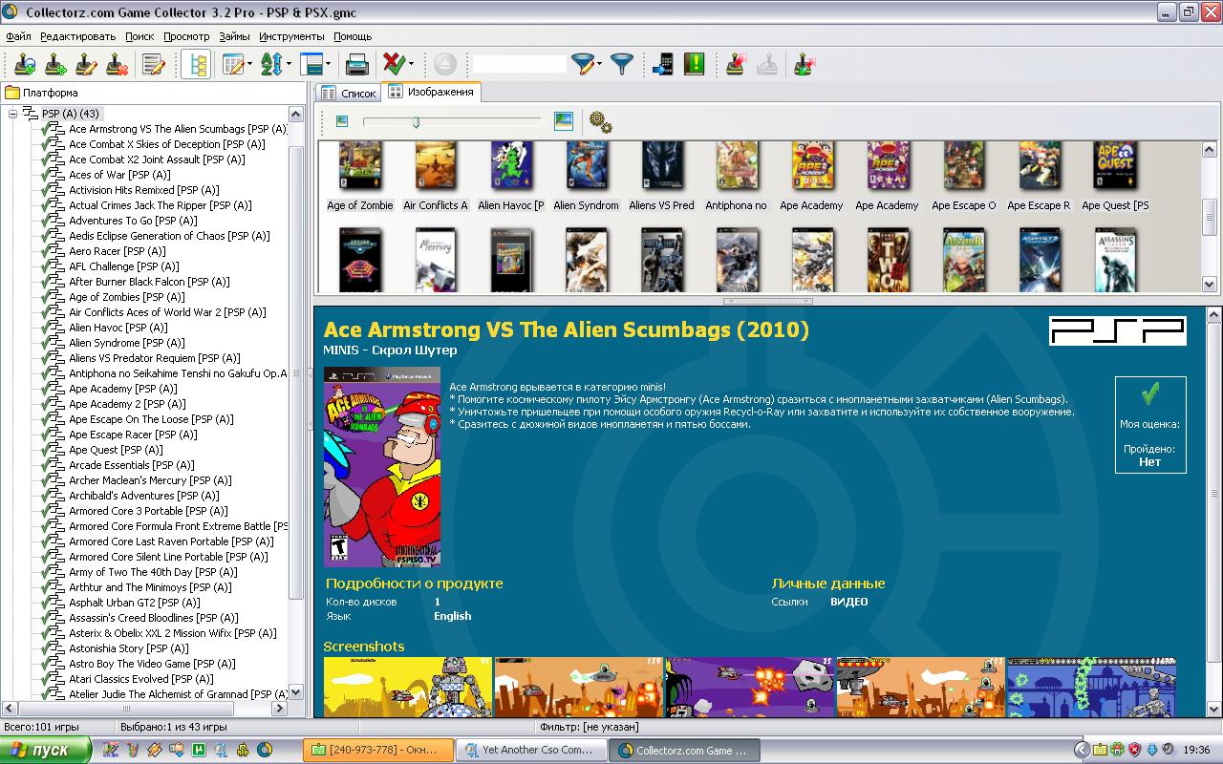Click tree panel vertical scrollbar down arrow
1223x764 pixels.
click(296, 692)
